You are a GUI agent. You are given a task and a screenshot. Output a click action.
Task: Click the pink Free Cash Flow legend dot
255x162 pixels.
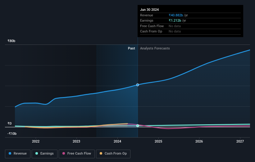pos(64,153)
